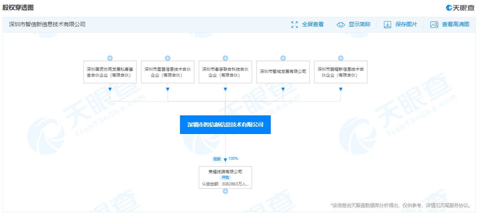This screenshot has width=478, height=215.
Task: Click 保存图片 to save the image
Action: click(x=406, y=24)
